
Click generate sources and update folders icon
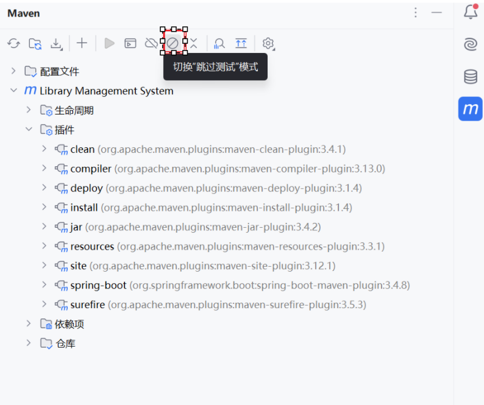[35, 43]
